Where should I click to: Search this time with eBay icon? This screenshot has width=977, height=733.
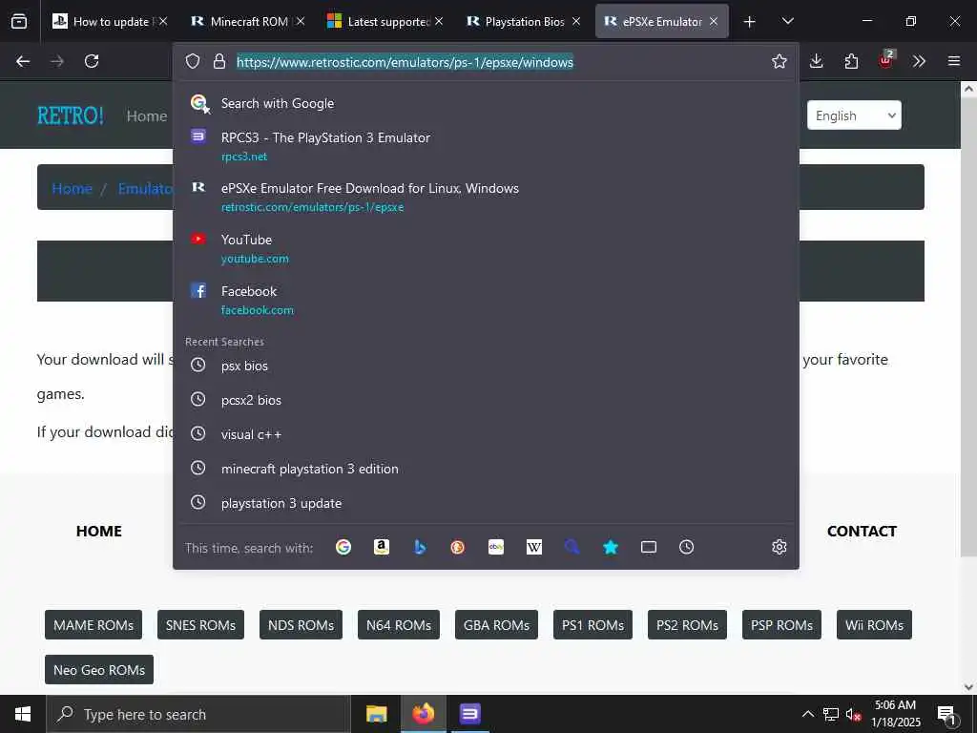[x=496, y=547]
